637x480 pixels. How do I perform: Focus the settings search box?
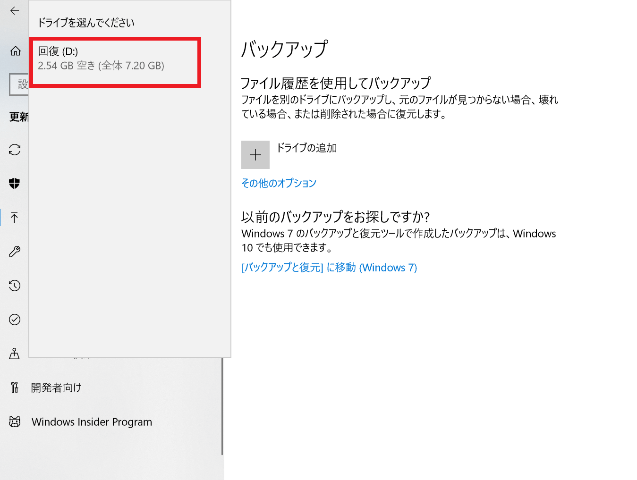tap(19, 84)
